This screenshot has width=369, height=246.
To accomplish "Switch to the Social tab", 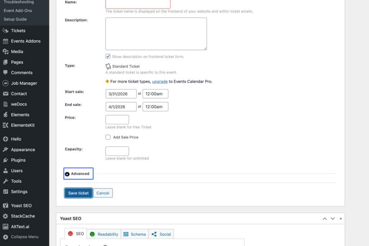I will coord(161,234).
